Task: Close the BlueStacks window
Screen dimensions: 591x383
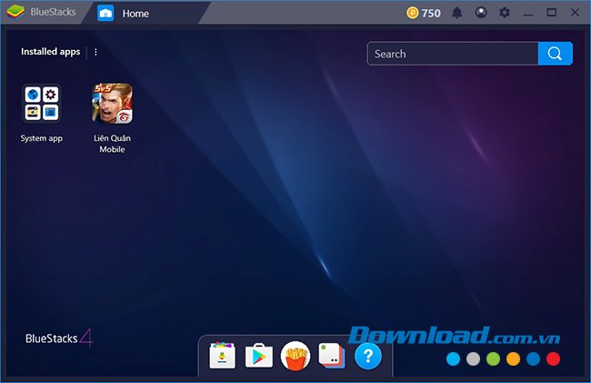Action: pyautogui.click(x=575, y=13)
